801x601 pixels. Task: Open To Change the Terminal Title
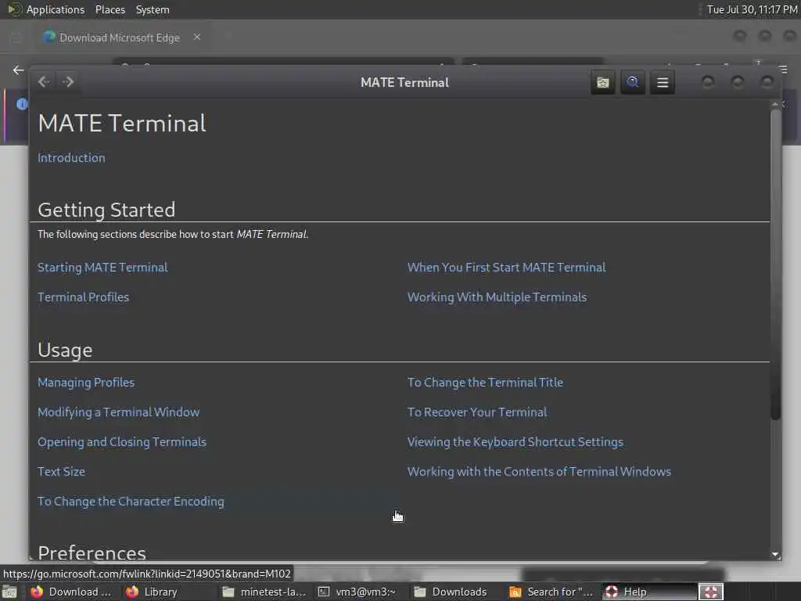click(485, 382)
